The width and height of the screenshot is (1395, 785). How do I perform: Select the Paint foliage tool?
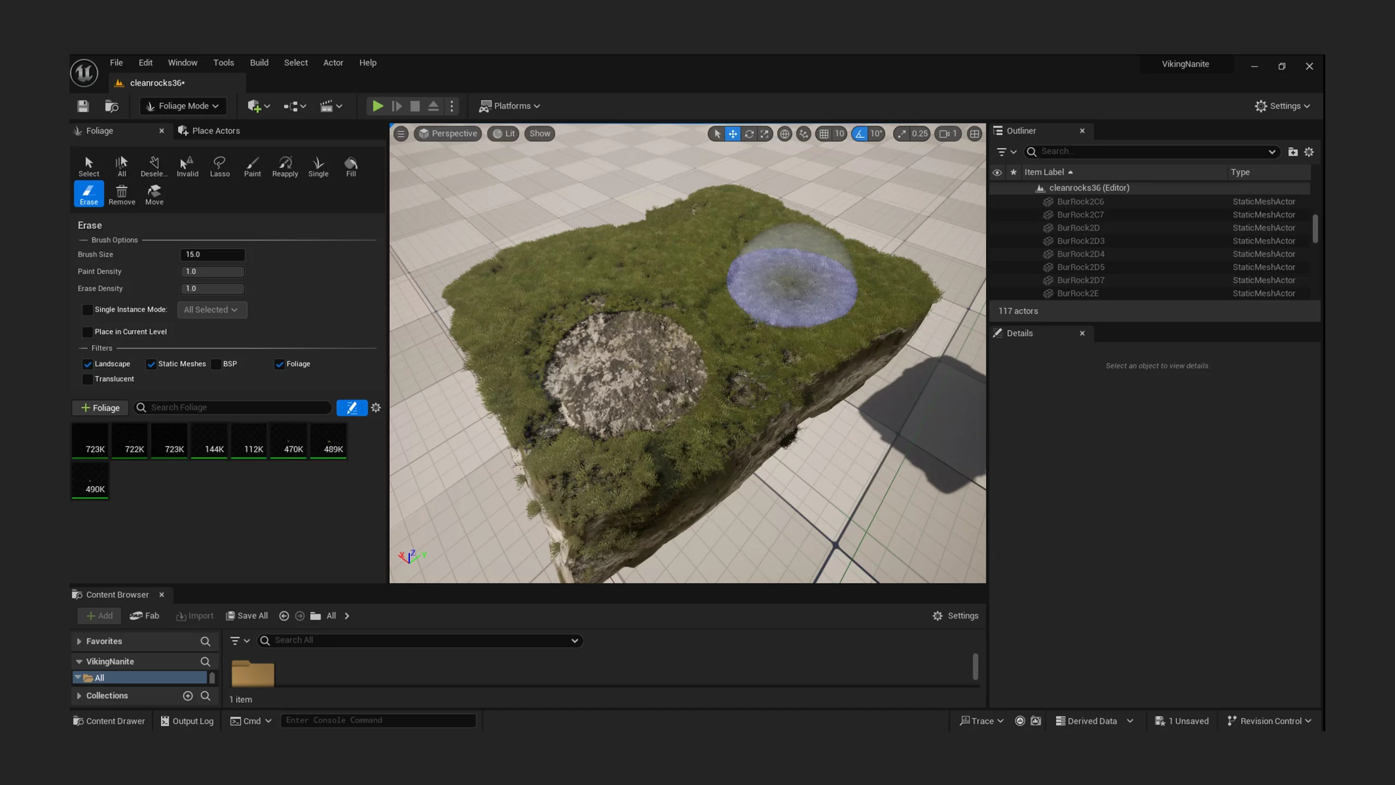tap(252, 166)
